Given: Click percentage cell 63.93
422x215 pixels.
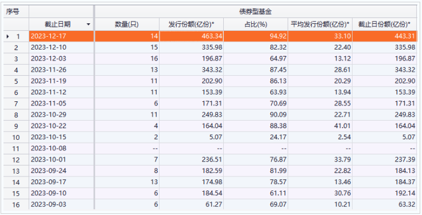Looking at the screenshot, I should tap(256, 92).
